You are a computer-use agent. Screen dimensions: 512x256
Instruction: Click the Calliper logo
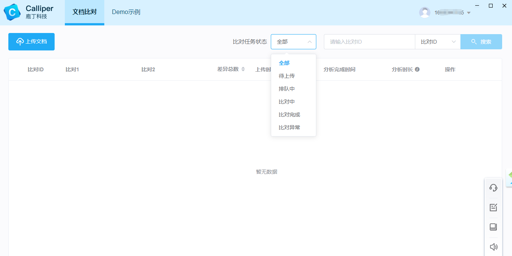pos(13,12)
